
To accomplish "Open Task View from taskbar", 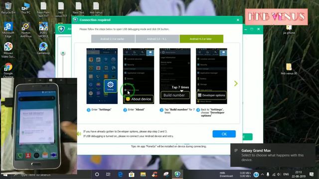I will pyautogui.click(x=108, y=175).
